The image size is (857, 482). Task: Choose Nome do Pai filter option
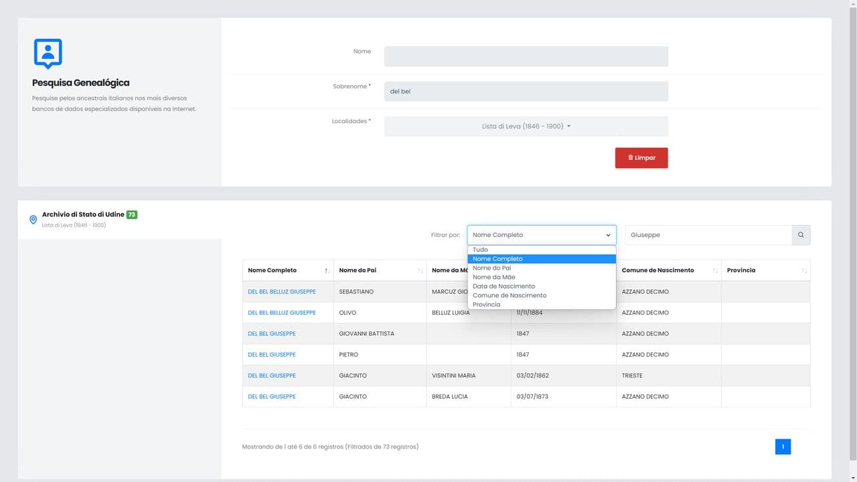coord(491,268)
